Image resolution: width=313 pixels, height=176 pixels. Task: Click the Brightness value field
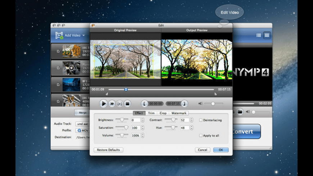pyautogui.click(x=136, y=120)
